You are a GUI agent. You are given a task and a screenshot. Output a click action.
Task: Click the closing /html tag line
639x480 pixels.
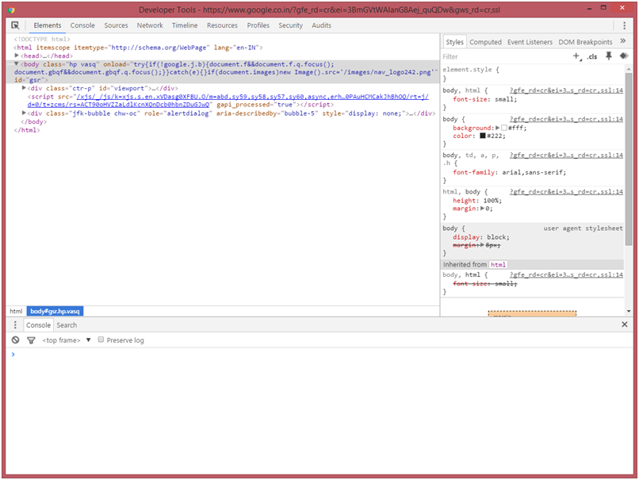coord(27,130)
